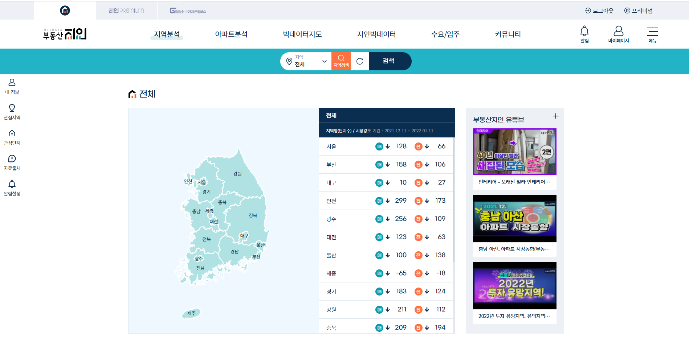Open the 프리미엄 link

pyautogui.click(x=639, y=11)
